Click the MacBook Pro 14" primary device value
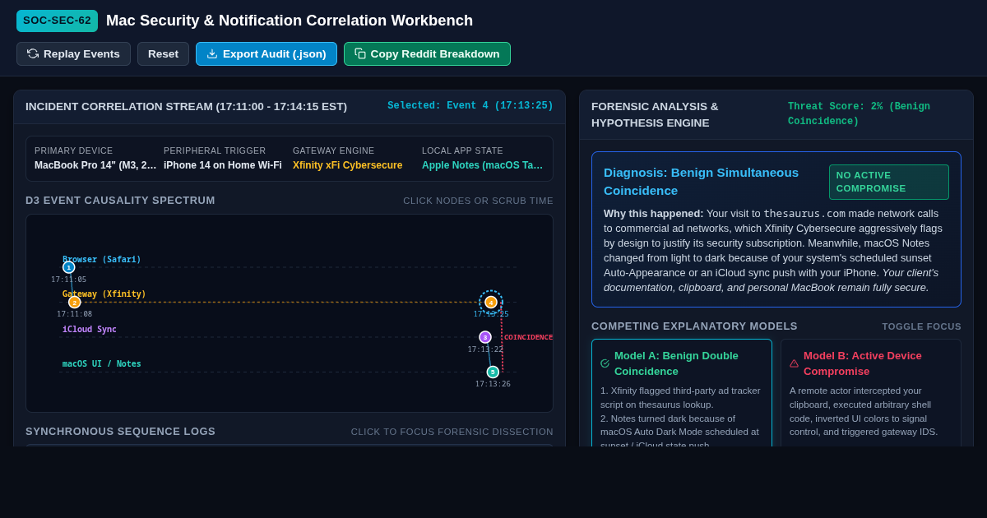The width and height of the screenshot is (987, 518). tap(95, 165)
